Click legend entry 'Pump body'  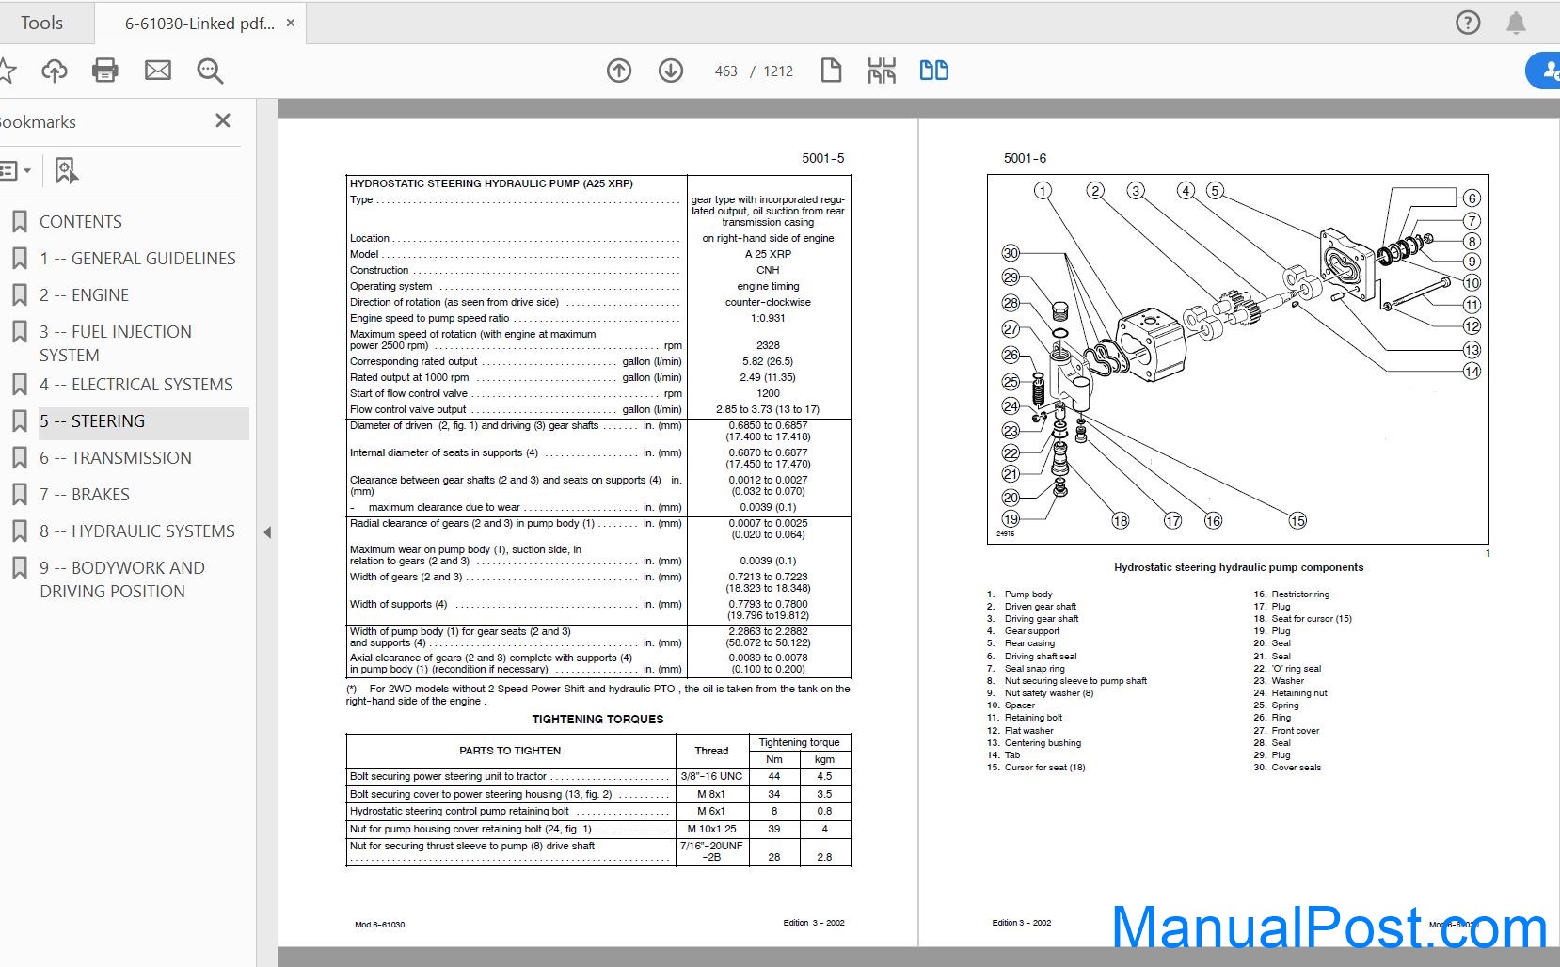click(x=1028, y=594)
